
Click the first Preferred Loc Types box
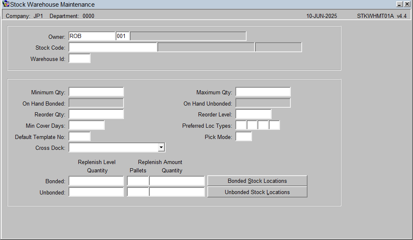[241, 125]
